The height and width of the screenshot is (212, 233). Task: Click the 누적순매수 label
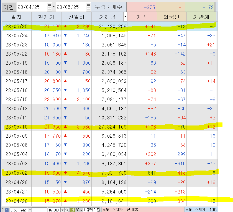[109, 7]
